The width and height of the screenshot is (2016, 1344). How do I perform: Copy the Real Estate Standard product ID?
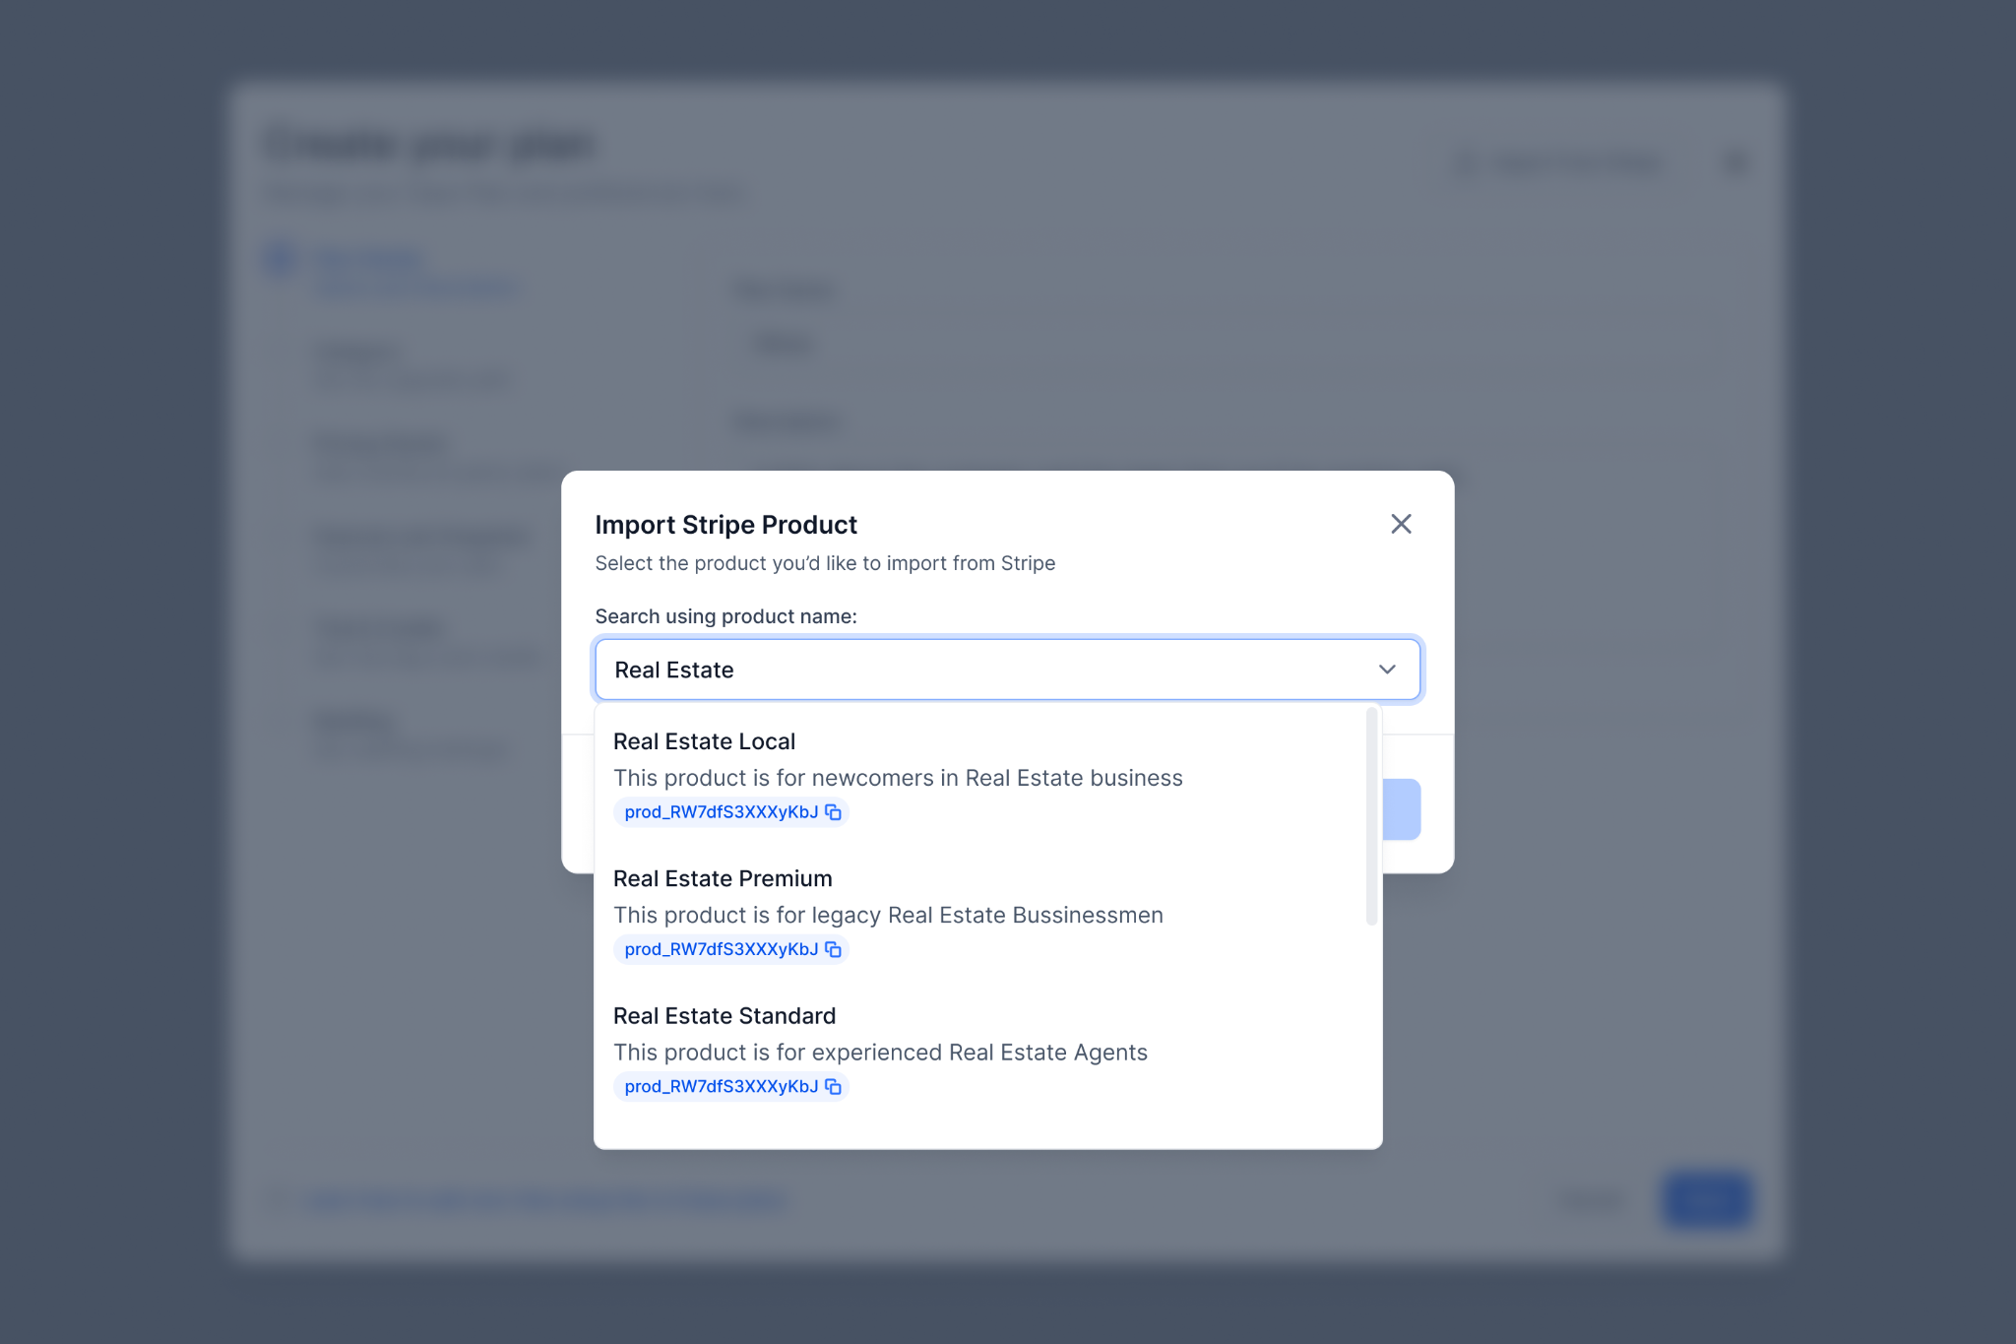click(833, 1087)
